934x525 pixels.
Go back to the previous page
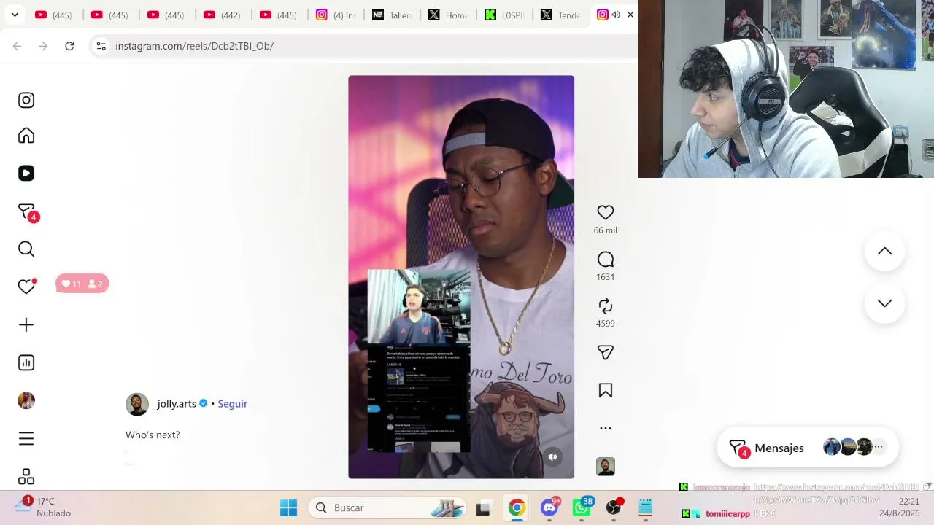17,46
